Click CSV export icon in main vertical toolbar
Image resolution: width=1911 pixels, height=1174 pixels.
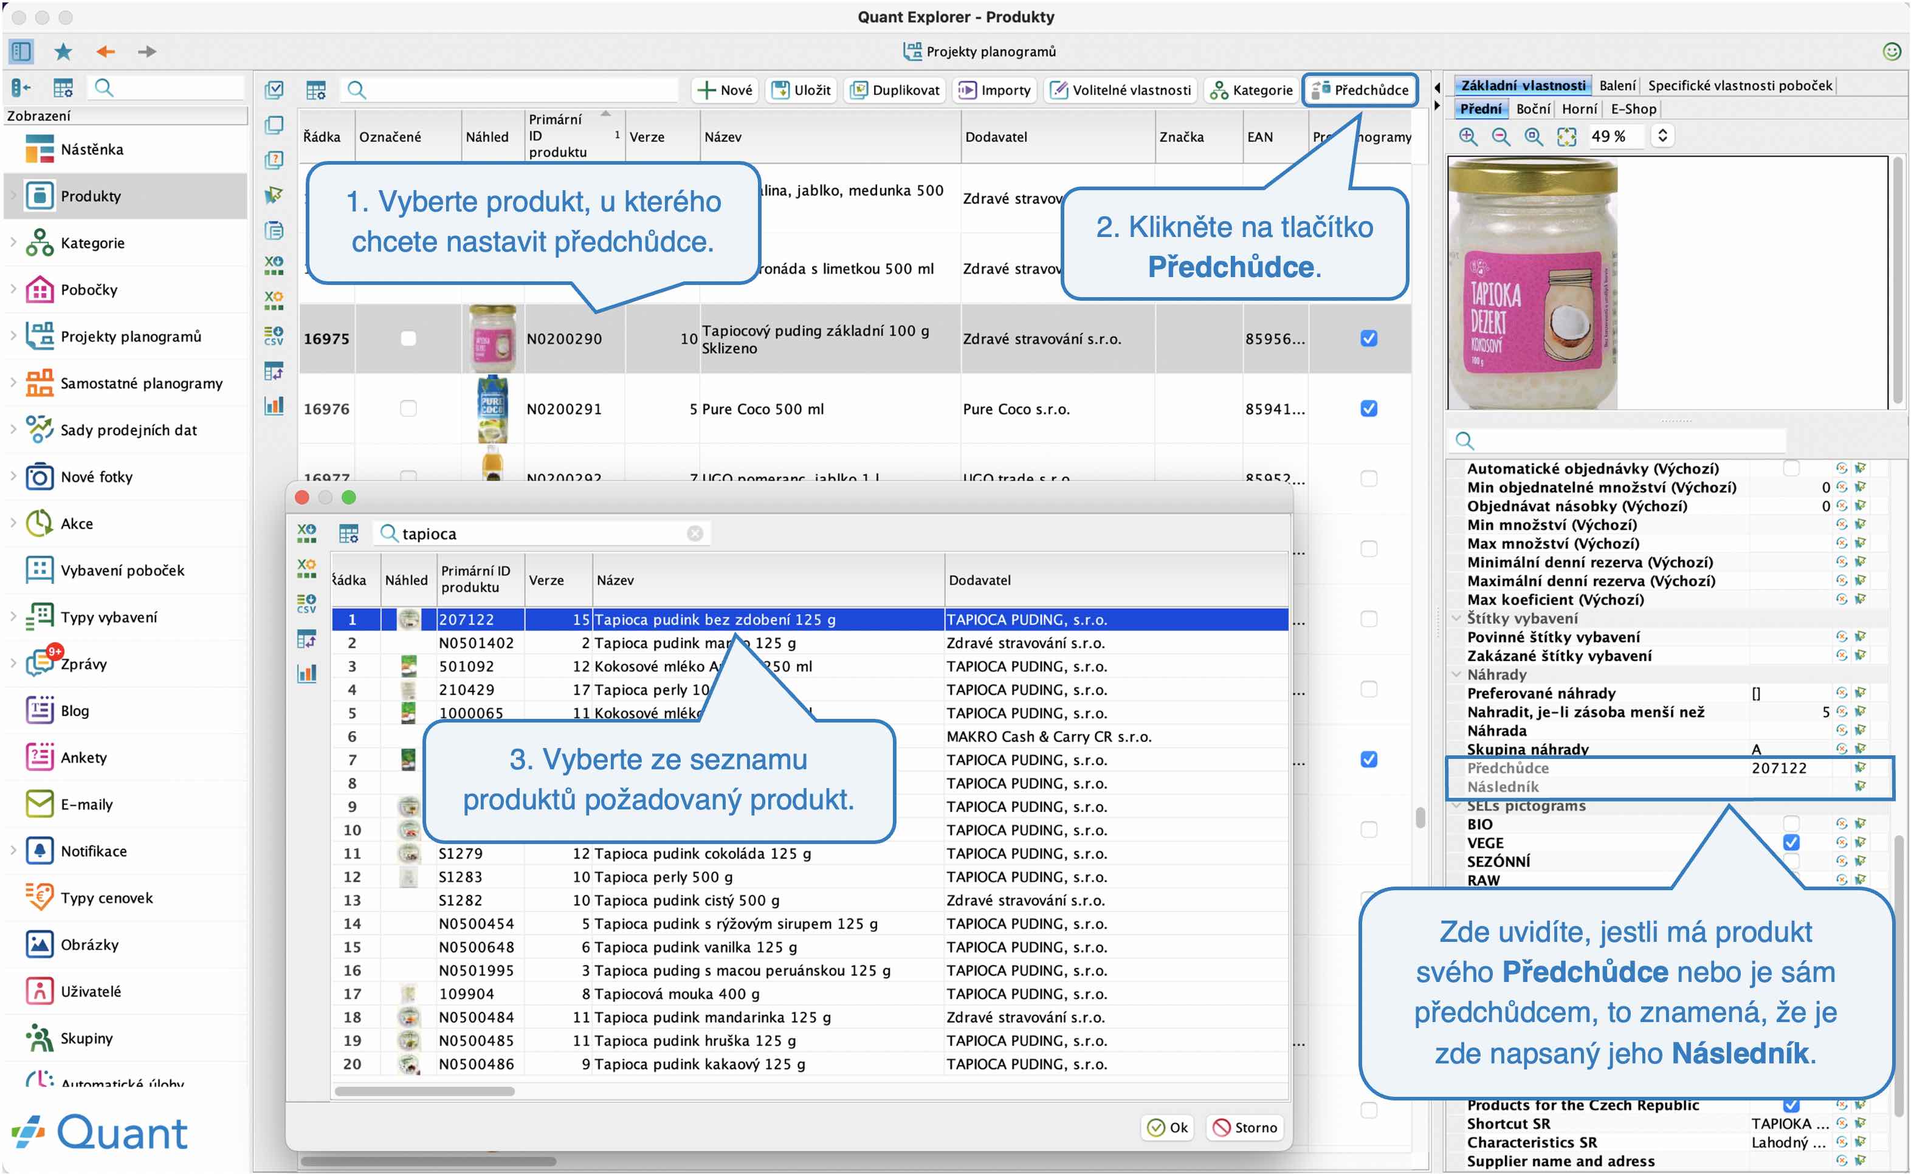pyautogui.click(x=274, y=335)
